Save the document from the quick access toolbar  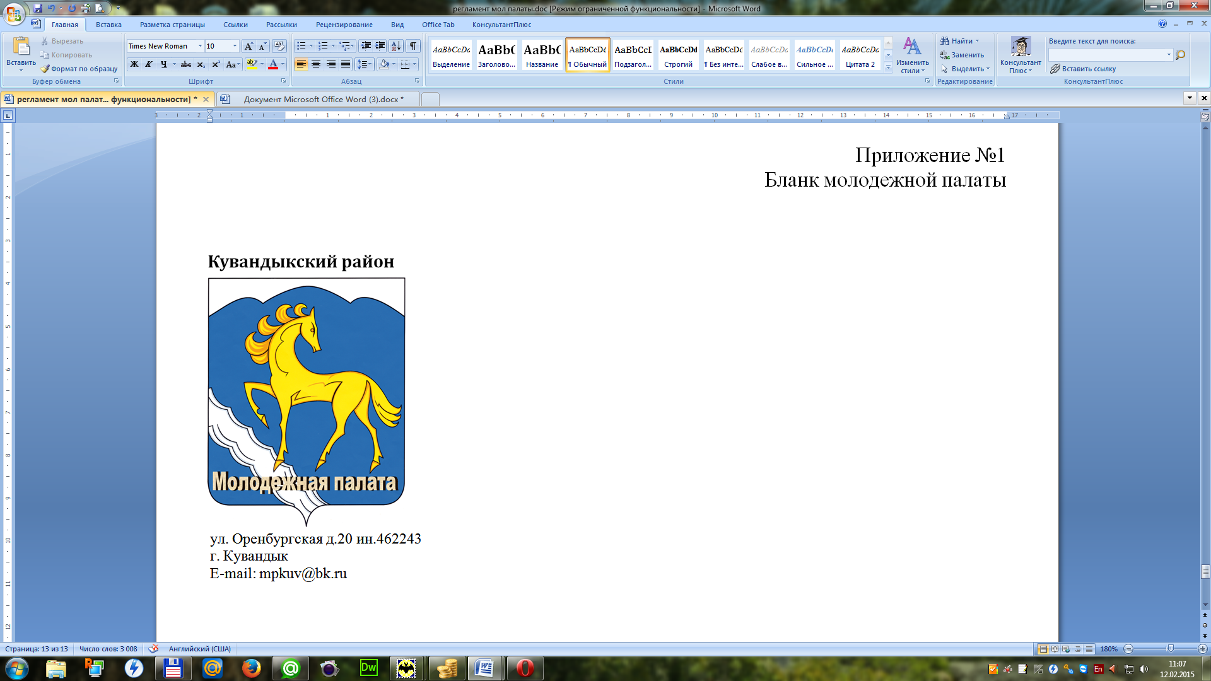click(38, 8)
